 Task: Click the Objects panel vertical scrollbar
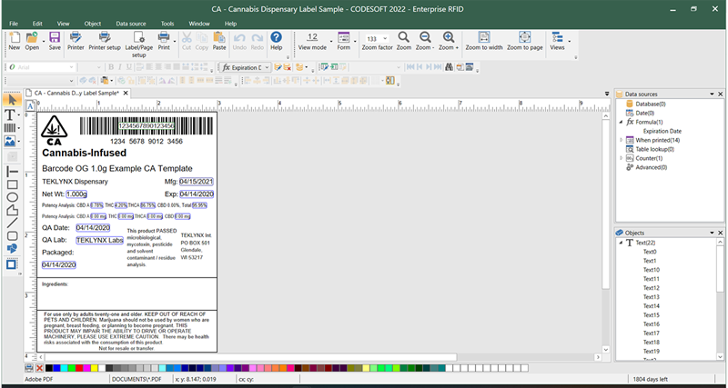coord(720,299)
